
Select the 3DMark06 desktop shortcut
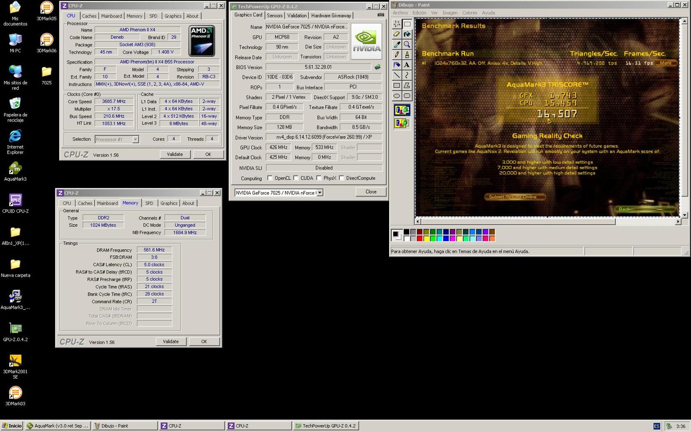(x=47, y=43)
